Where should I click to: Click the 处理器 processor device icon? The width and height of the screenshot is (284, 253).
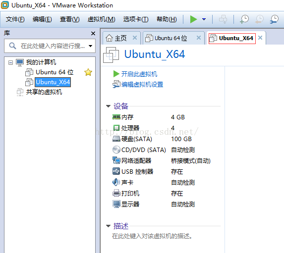116,128
